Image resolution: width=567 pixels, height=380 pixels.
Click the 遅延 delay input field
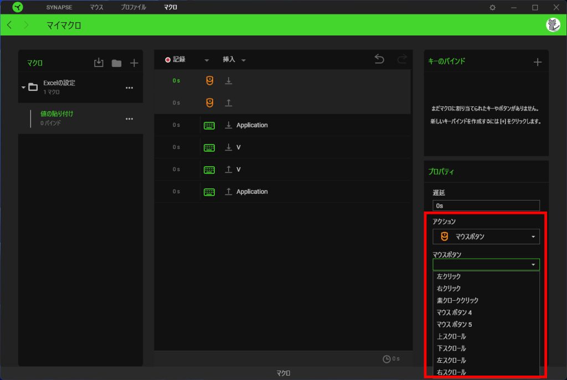pyautogui.click(x=486, y=206)
